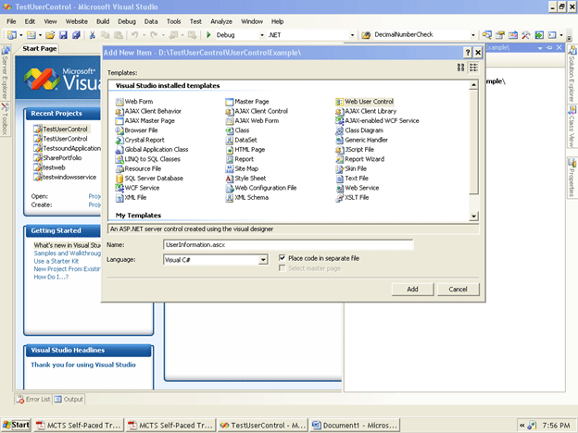The height and width of the screenshot is (433, 578).
Task: Select the Web Form template
Action: click(134, 102)
